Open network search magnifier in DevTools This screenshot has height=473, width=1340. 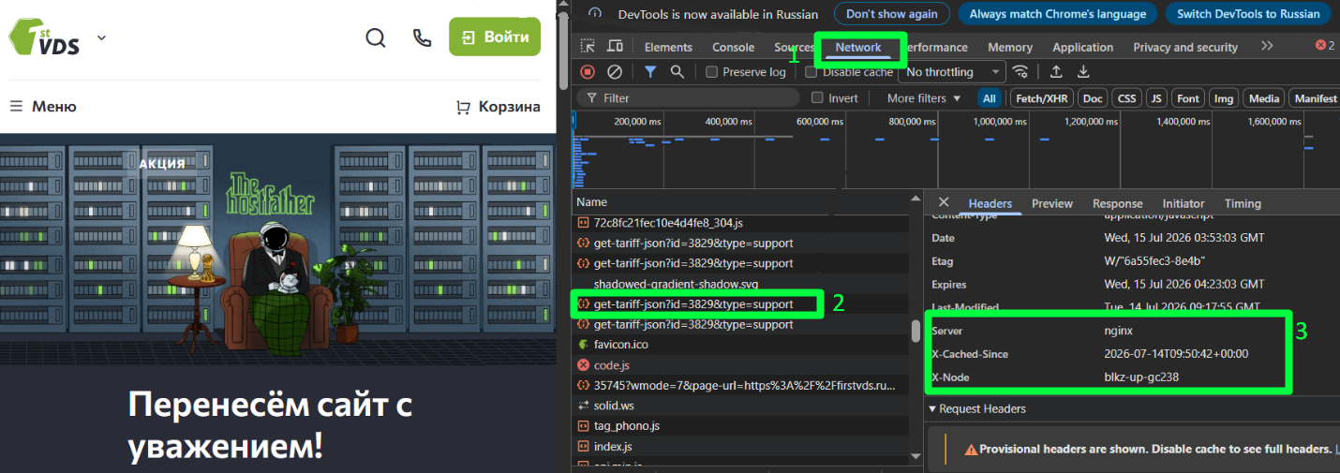point(677,71)
